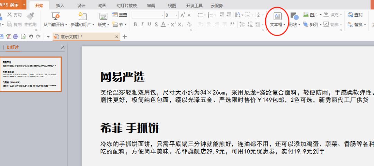Click the New Slide (新建幻灯片) icon
The height and width of the screenshot is (166, 374).
(x=82, y=16)
